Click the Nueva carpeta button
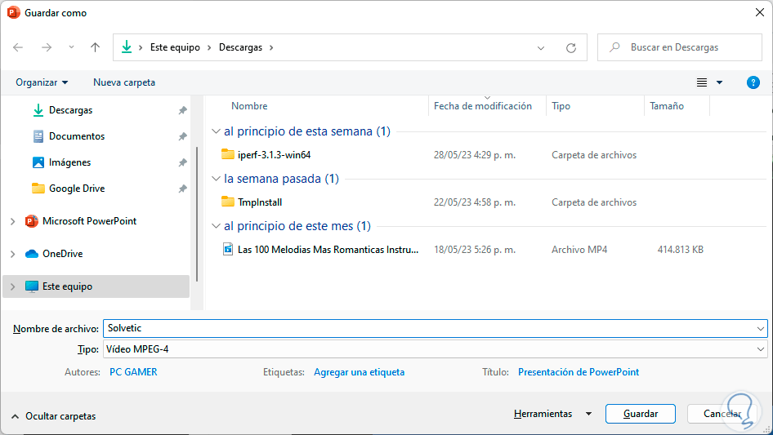 (x=124, y=82)
